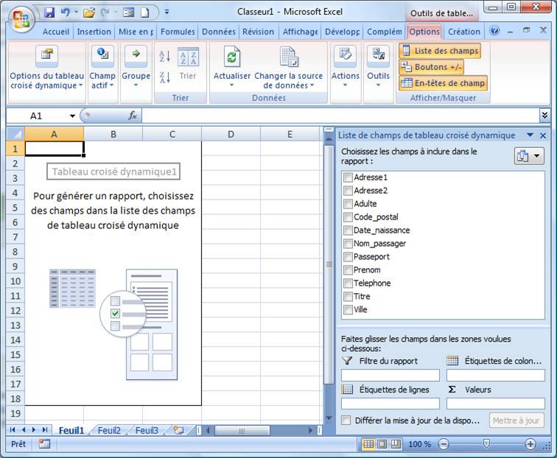
Task: Open the Trier sort dialog
Action: pos(188,57)
